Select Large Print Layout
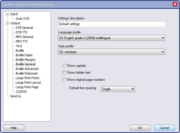The image size is (180, 133). (x=28, y=83)
